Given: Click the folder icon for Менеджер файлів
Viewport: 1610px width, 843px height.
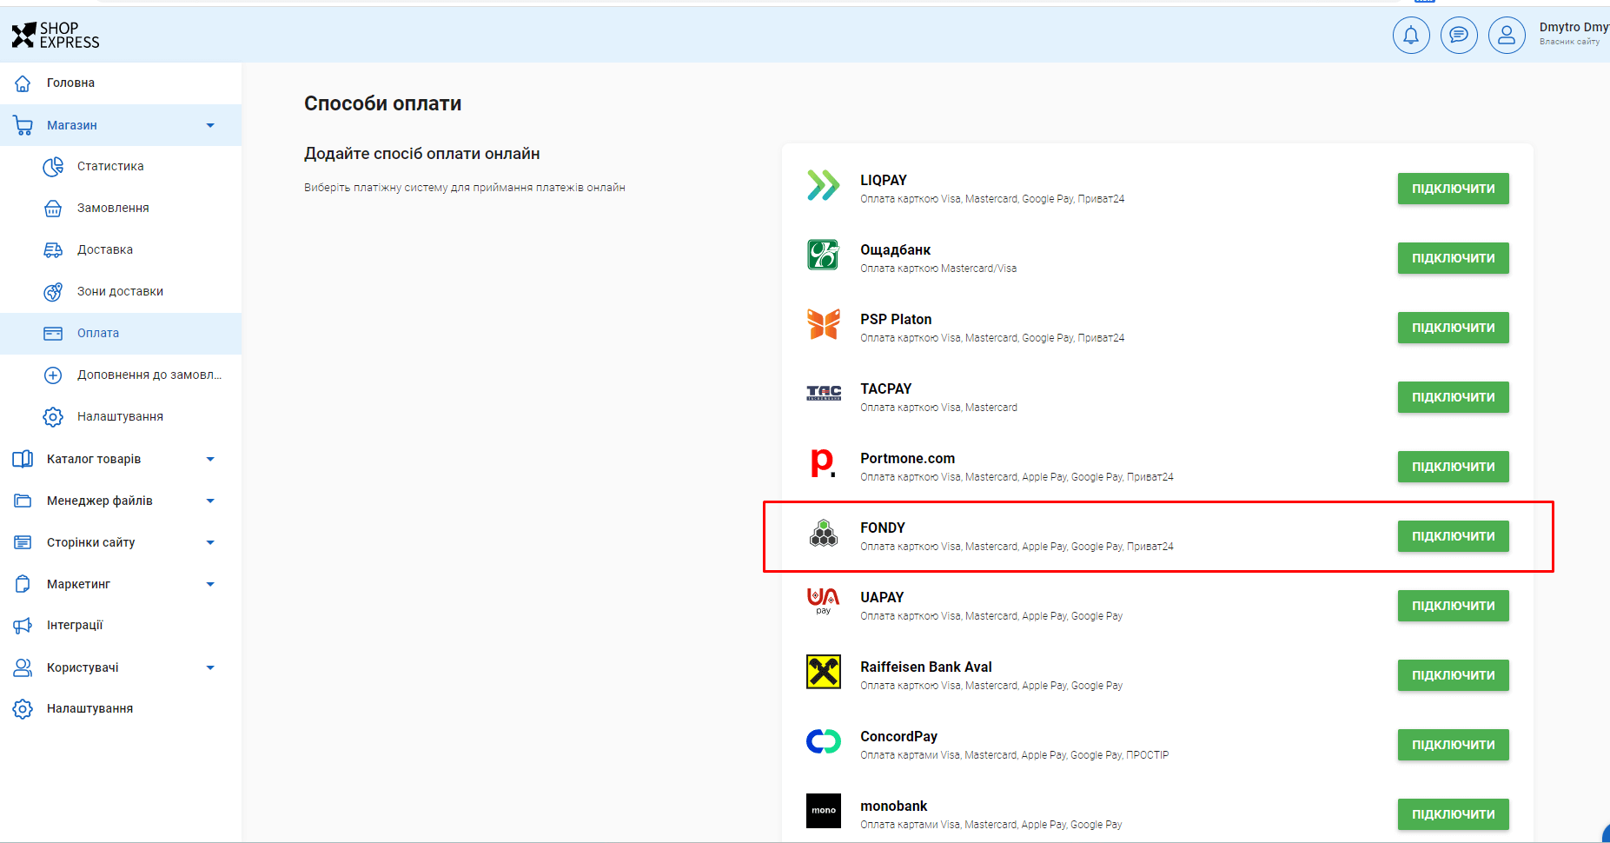Looking at the screenshot, I should [x=23, y=501].
